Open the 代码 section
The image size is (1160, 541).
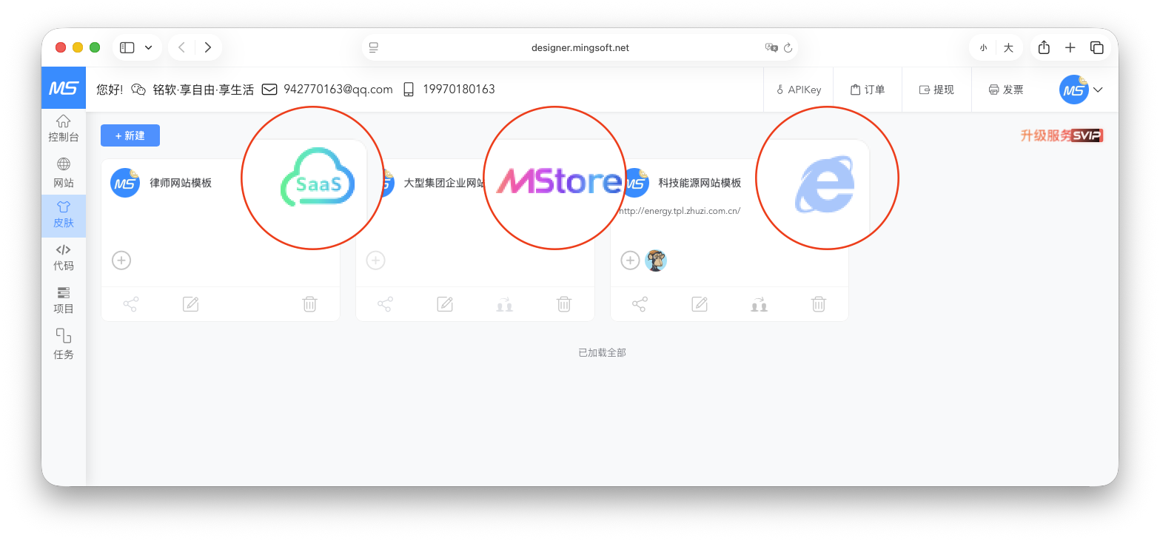tap(64, 258)
